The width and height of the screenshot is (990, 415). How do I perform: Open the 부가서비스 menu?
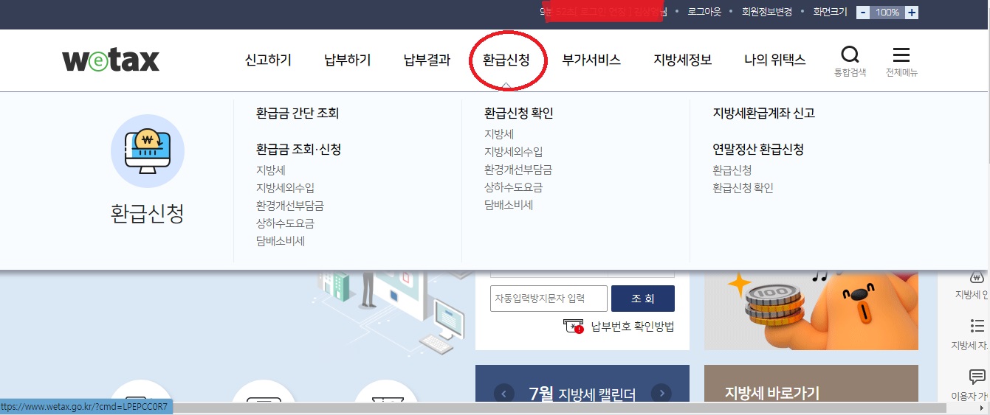591,60
